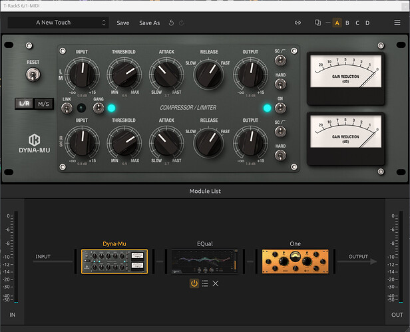Click the L/M channel INPUT knob
The height and width of the screenshot is (332, 410).
pos(82,75)
